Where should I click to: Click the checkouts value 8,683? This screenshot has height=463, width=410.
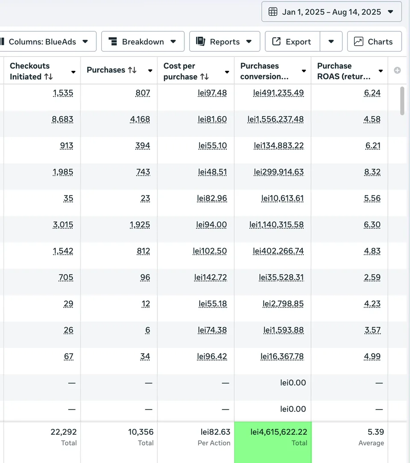pos(62,119)
